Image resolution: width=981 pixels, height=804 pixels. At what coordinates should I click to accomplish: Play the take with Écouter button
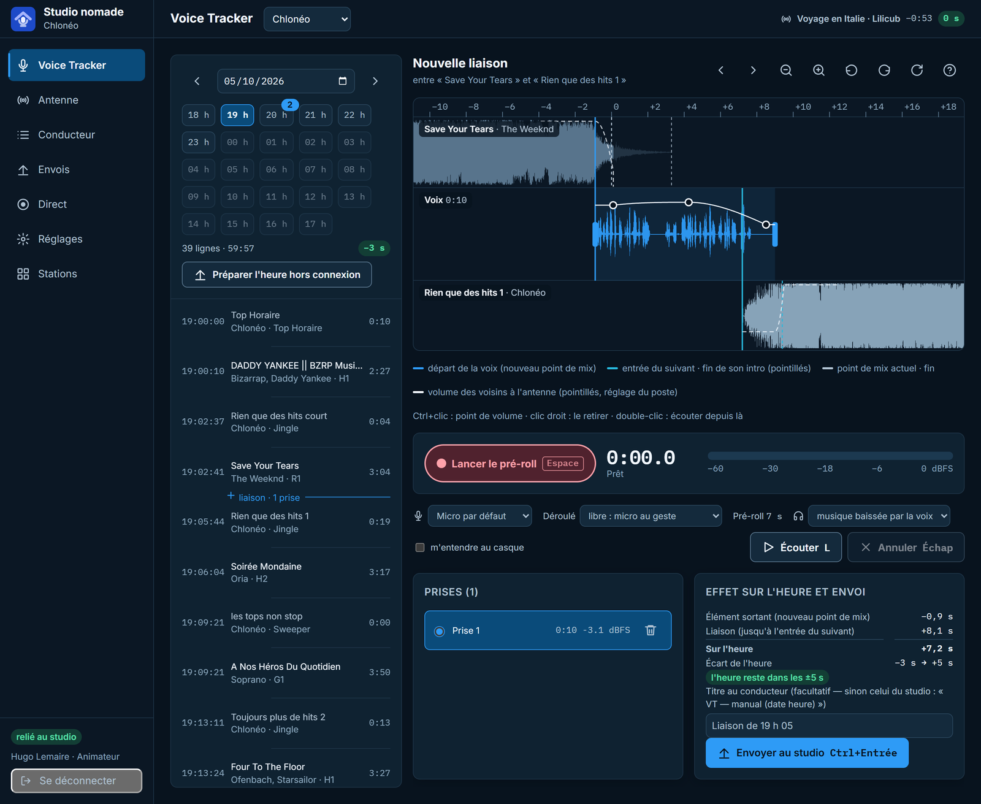click(x=797, y=548)
